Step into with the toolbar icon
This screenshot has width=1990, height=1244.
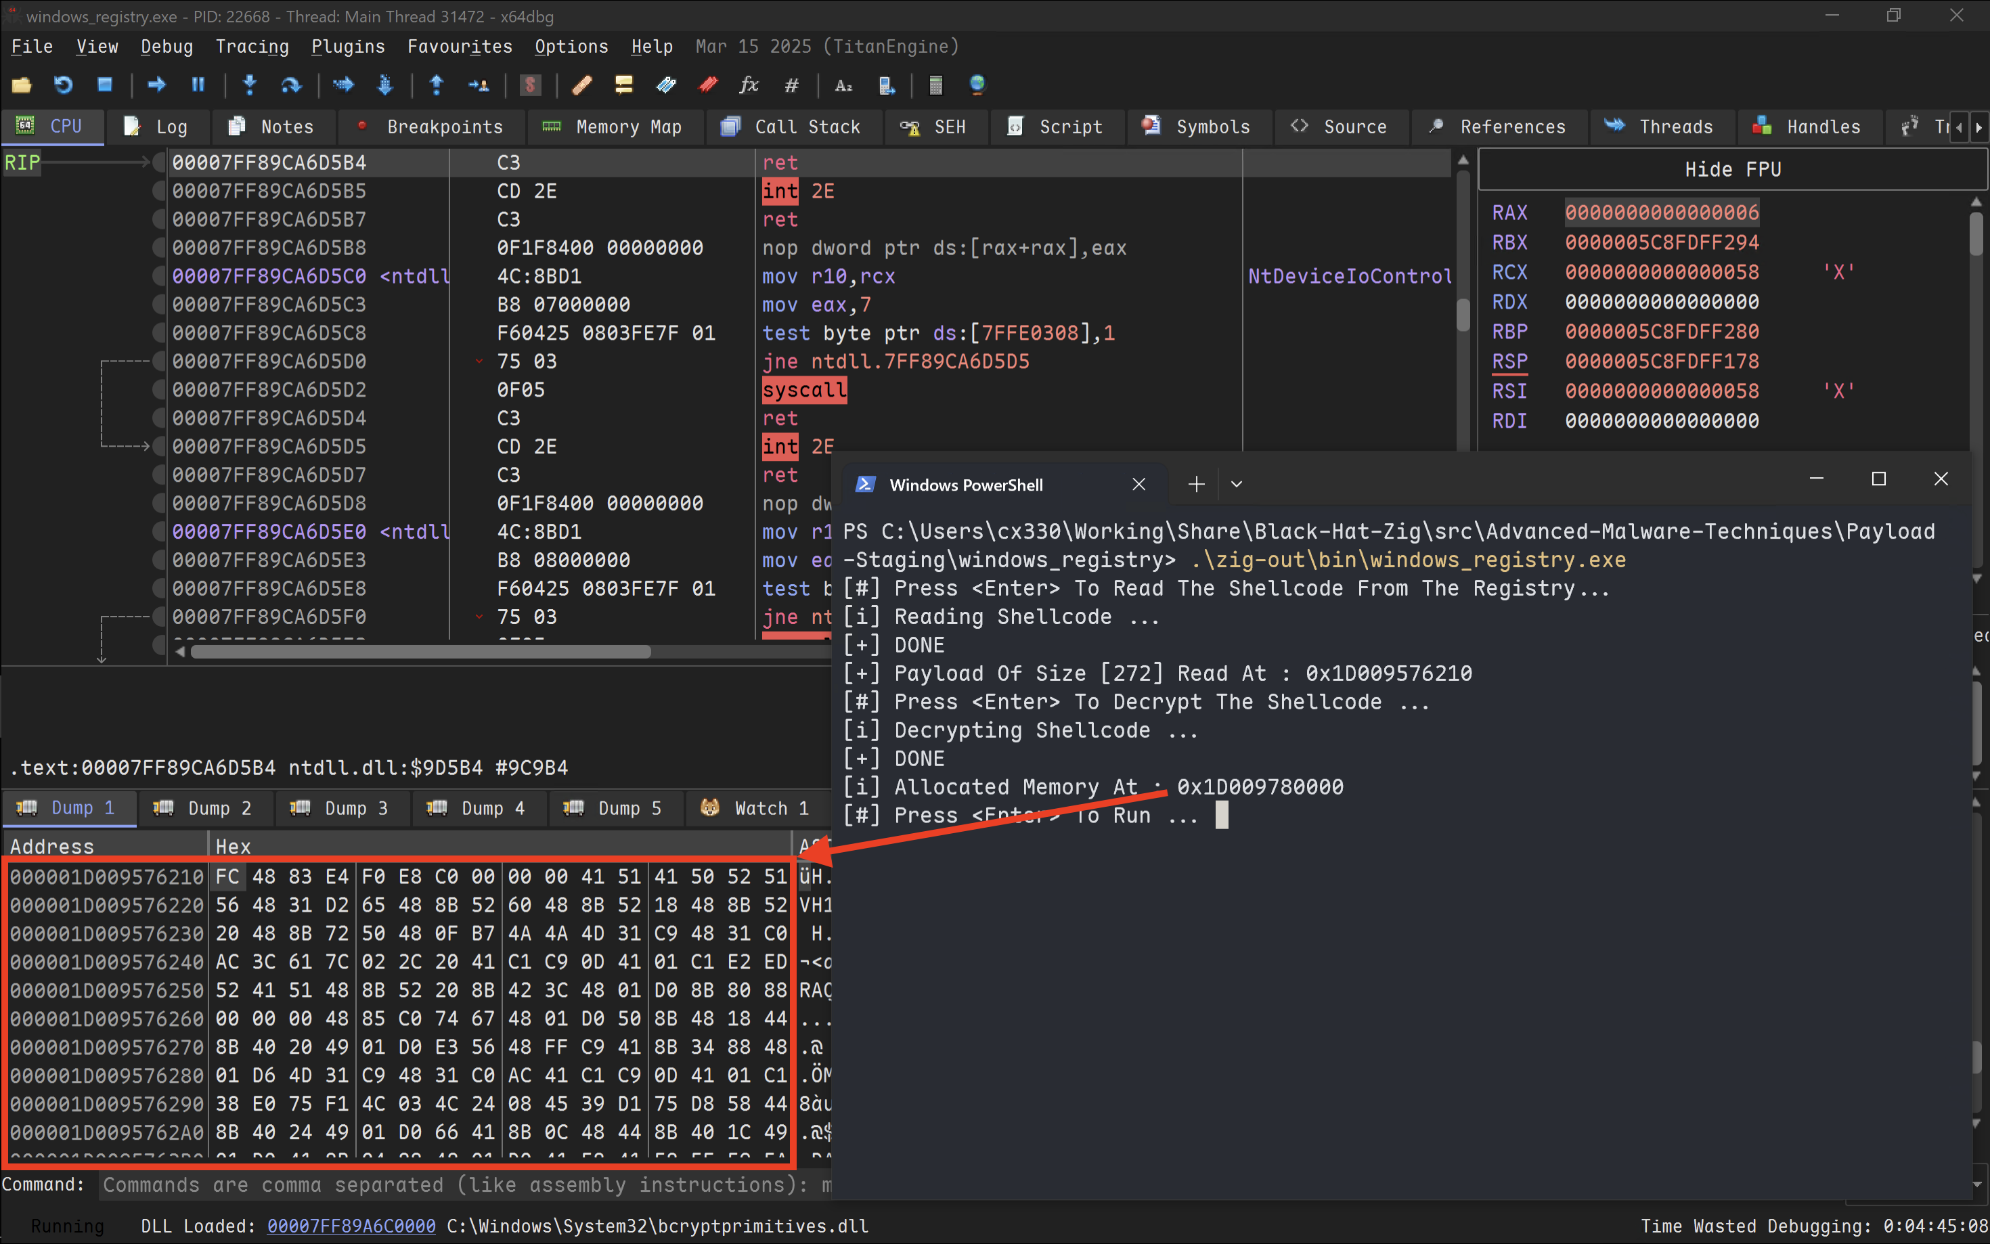click(250, 85)
